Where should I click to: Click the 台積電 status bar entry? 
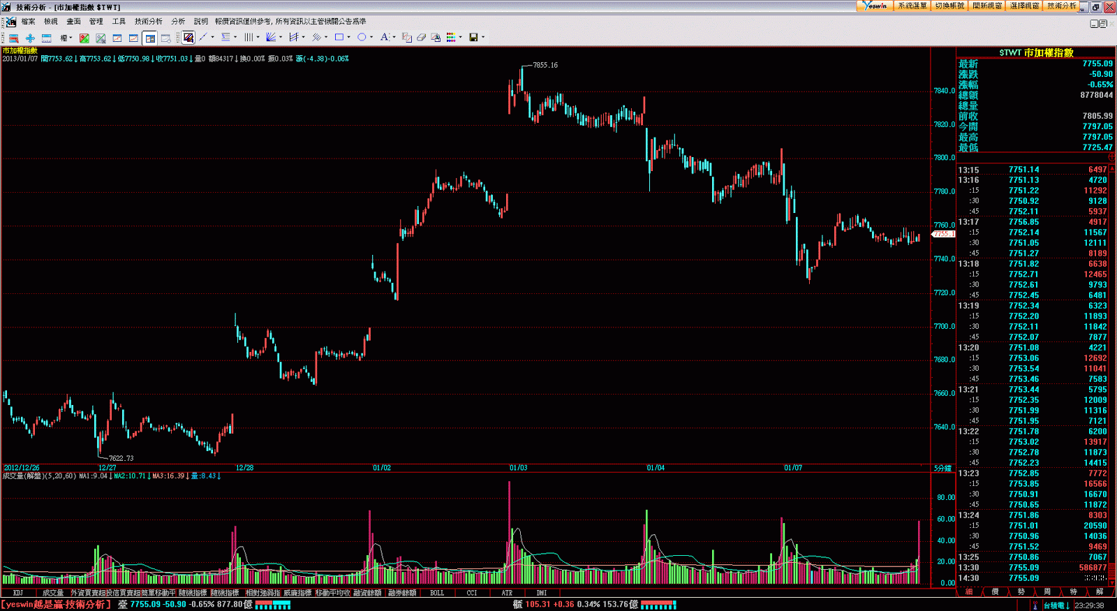[1056, 605]
